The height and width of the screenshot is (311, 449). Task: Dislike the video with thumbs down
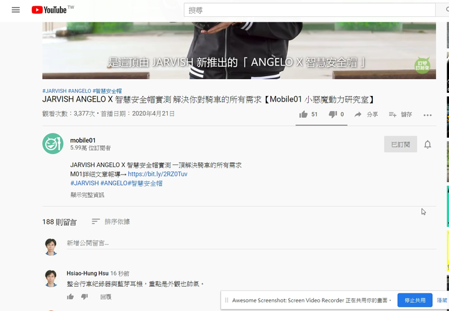point(333,115)
